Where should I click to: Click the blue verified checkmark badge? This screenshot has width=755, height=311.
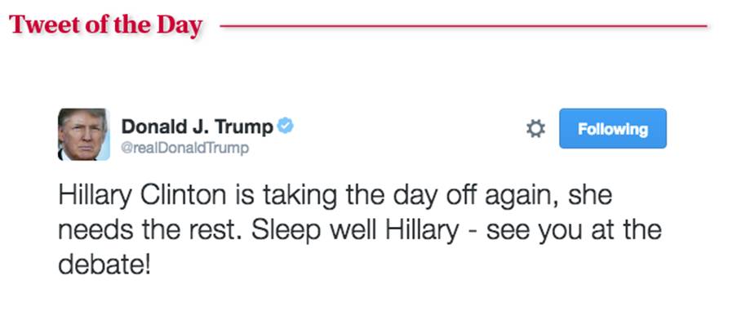point(286,127)
